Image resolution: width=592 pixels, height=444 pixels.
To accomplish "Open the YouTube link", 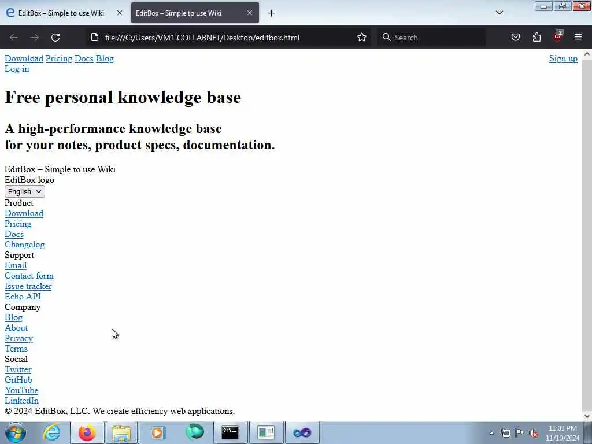I will pyautogui.click(x=21, y=390).
